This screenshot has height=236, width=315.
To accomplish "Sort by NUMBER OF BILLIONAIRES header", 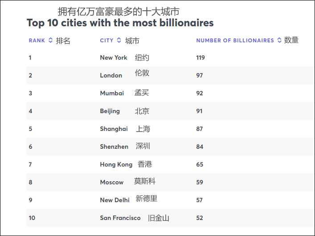I will click(235, 41).
